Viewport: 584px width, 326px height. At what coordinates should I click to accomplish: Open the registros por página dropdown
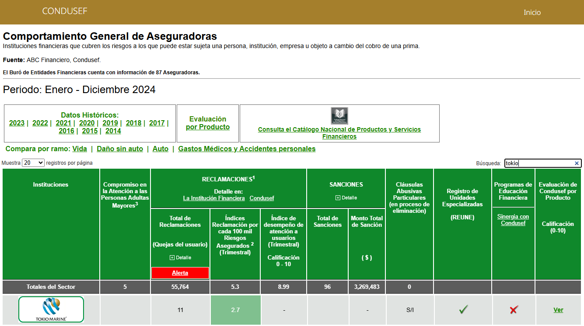33,163
